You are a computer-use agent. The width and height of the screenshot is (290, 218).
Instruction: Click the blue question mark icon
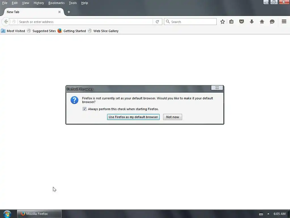[x=74, y=100]
